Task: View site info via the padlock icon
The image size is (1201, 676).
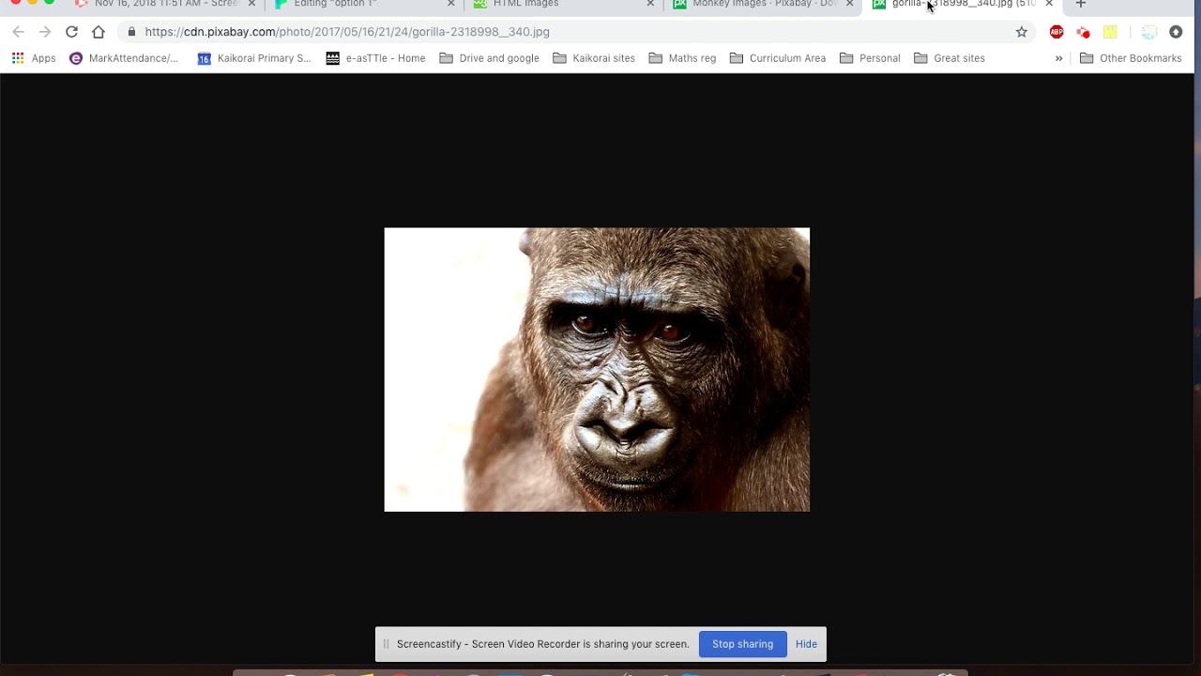Action: (131, 32)
